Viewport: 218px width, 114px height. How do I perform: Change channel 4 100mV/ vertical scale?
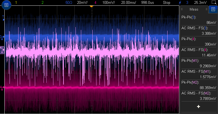[108, 2]
